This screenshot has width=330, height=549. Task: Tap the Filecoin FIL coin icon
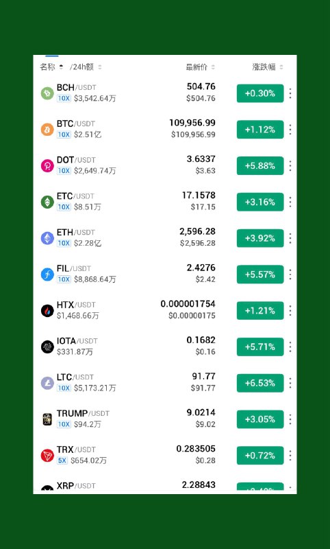point(47,274)
